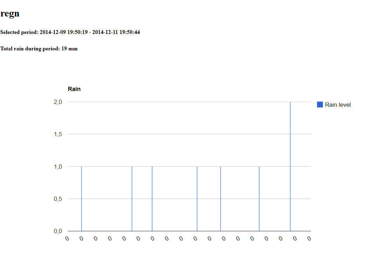Click the 2,0 y-axis label

[x=58, y=102]
